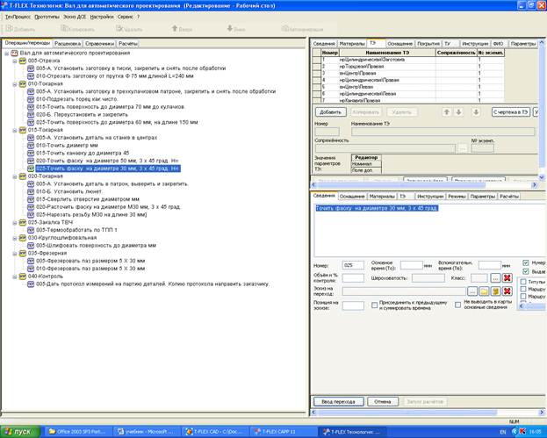Click the transition icon of 010-Отрезать заготовку от прутка
Image resolution: width=547 pixels, height=438 pixels.
31,76
